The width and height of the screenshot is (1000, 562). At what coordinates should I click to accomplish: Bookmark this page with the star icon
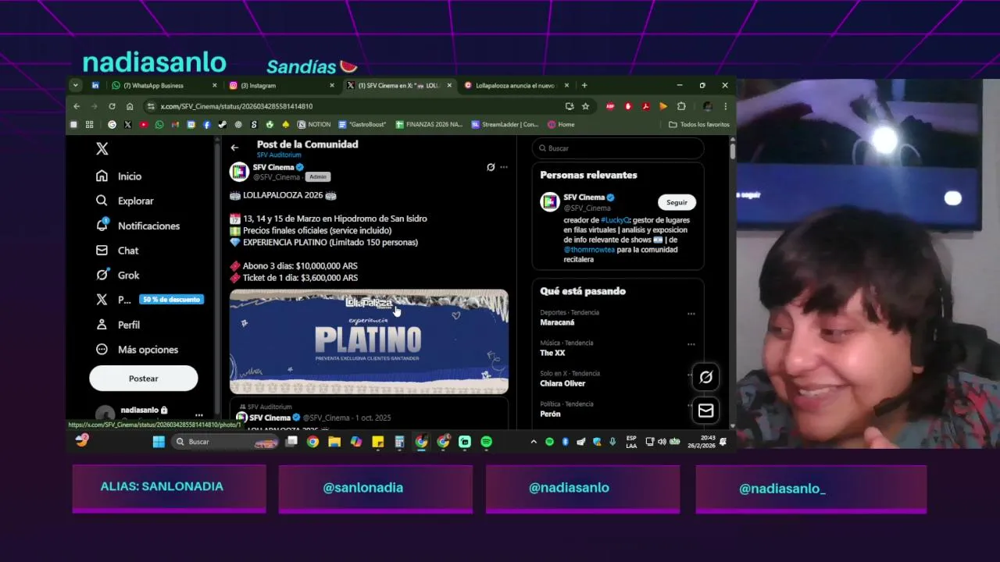pos(585,106)
